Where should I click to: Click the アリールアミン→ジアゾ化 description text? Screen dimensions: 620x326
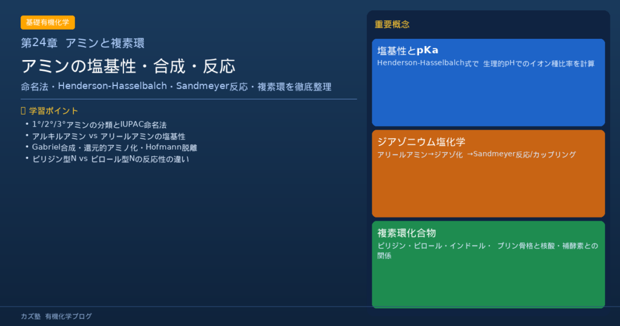pos(477,155)
